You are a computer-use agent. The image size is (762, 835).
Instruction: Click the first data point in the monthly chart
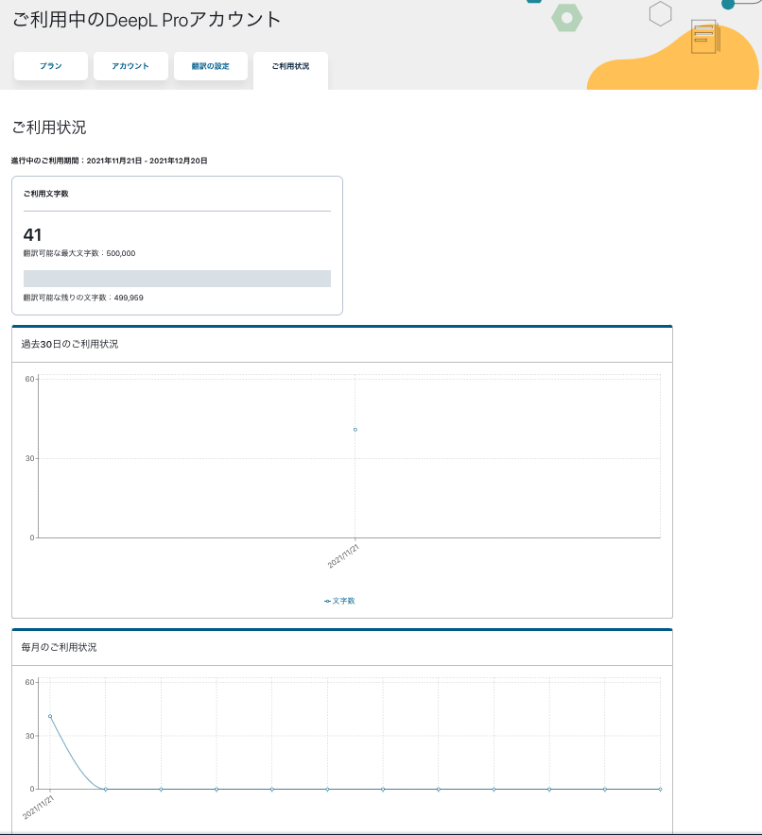click(50, 716)
